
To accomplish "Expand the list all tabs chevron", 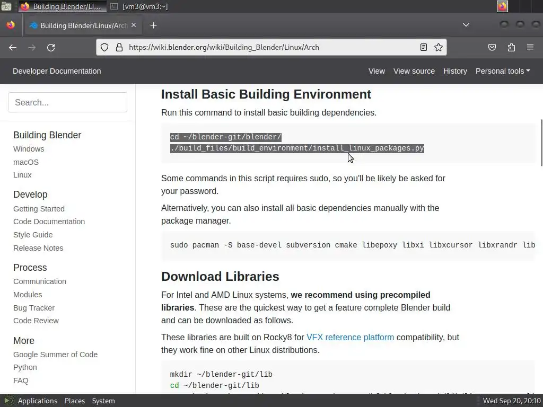I will pos(466,25).
